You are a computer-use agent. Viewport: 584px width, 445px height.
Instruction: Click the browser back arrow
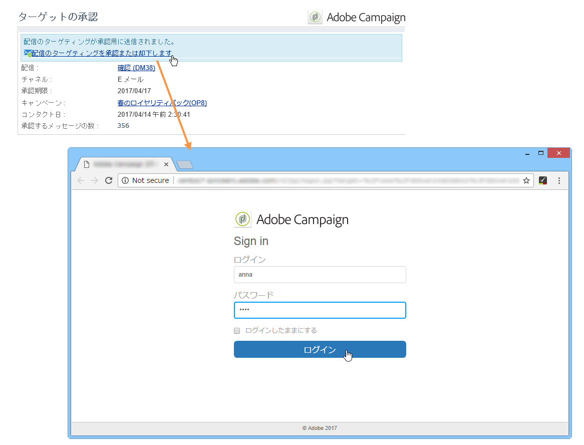81,181
